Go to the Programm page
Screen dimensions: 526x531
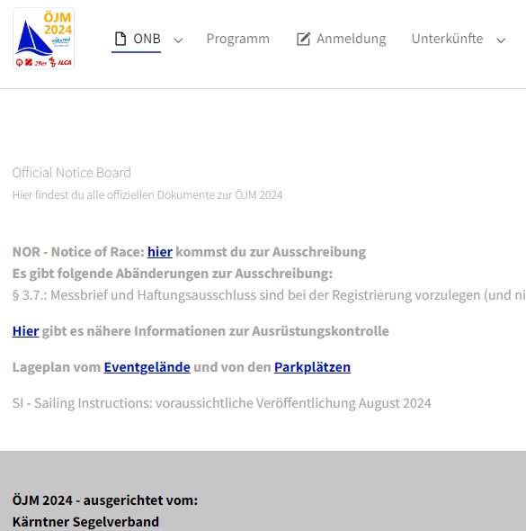(x=237, y=39)
